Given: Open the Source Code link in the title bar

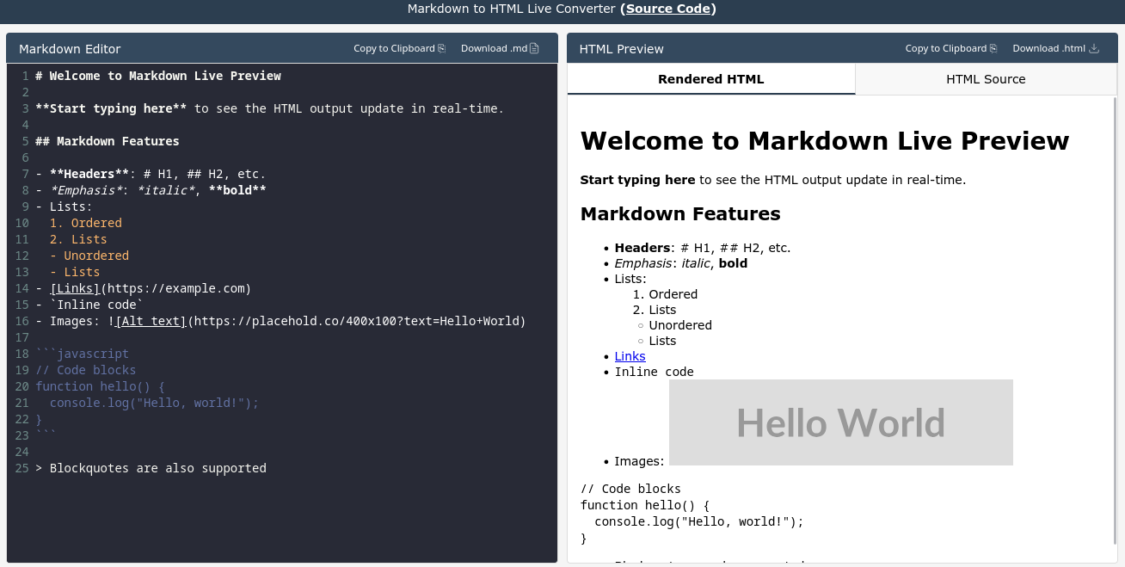Looking at the screenshot, I should coord(667,9).
